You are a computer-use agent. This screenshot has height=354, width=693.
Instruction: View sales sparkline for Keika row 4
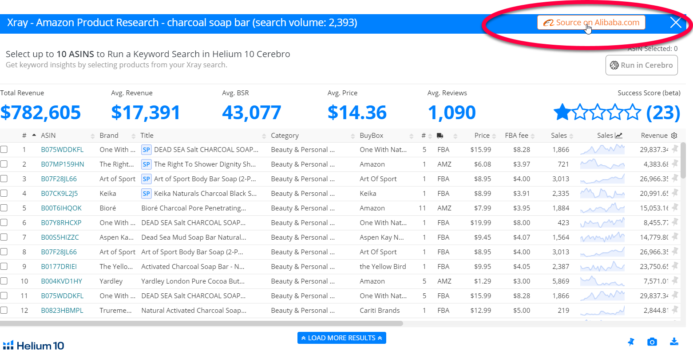click(602, 194)
